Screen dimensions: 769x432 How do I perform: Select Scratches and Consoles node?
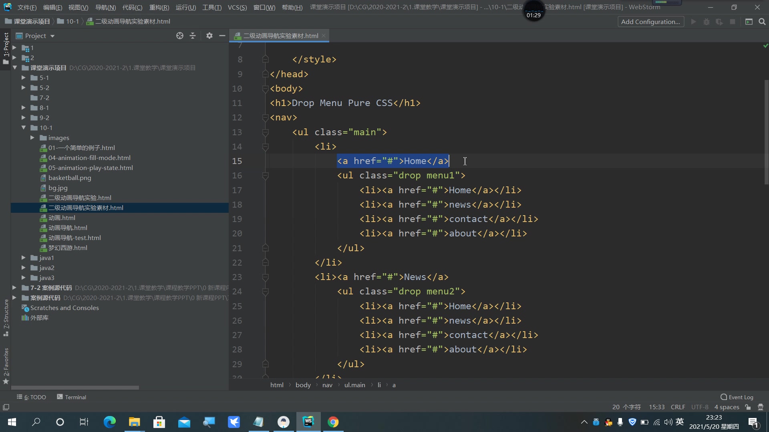tap(64, 308)
